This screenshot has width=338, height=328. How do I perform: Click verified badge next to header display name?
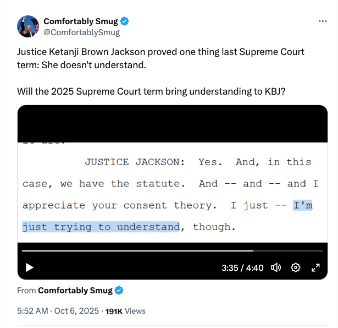click(125, 21)
